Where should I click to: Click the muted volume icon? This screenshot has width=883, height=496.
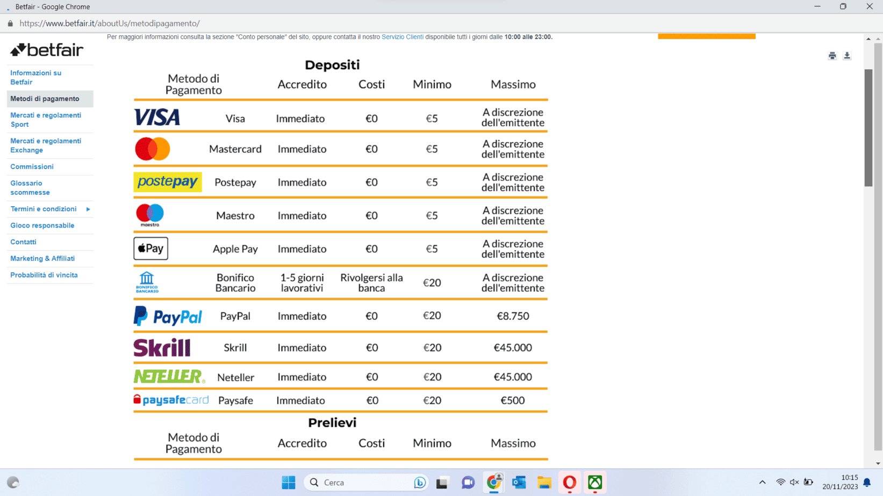794,483
